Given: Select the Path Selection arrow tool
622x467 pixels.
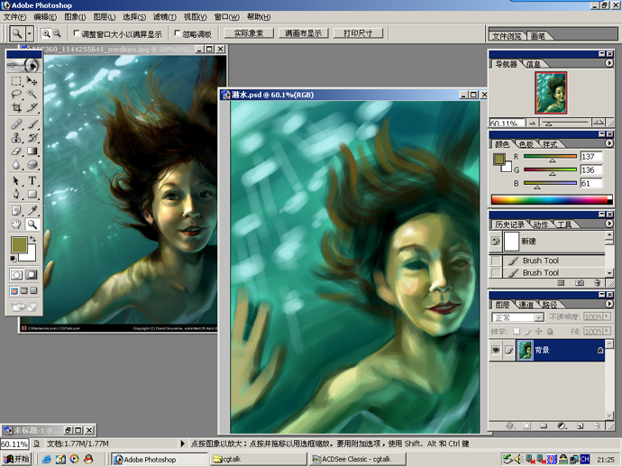Looking at the screenshot, I should pos(16,181).
